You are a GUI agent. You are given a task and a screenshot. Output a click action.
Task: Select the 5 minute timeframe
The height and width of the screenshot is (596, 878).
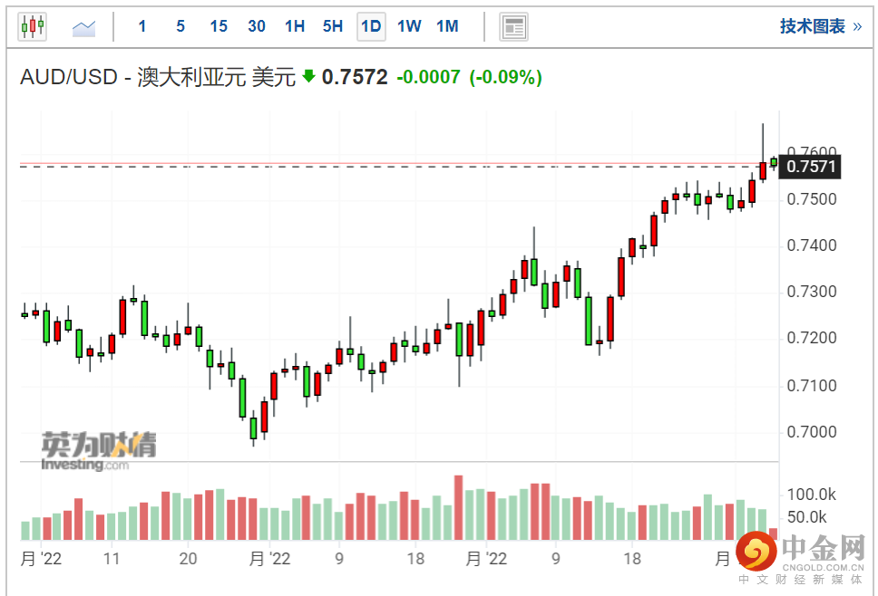pyautogui.click(x=180, y=26)
